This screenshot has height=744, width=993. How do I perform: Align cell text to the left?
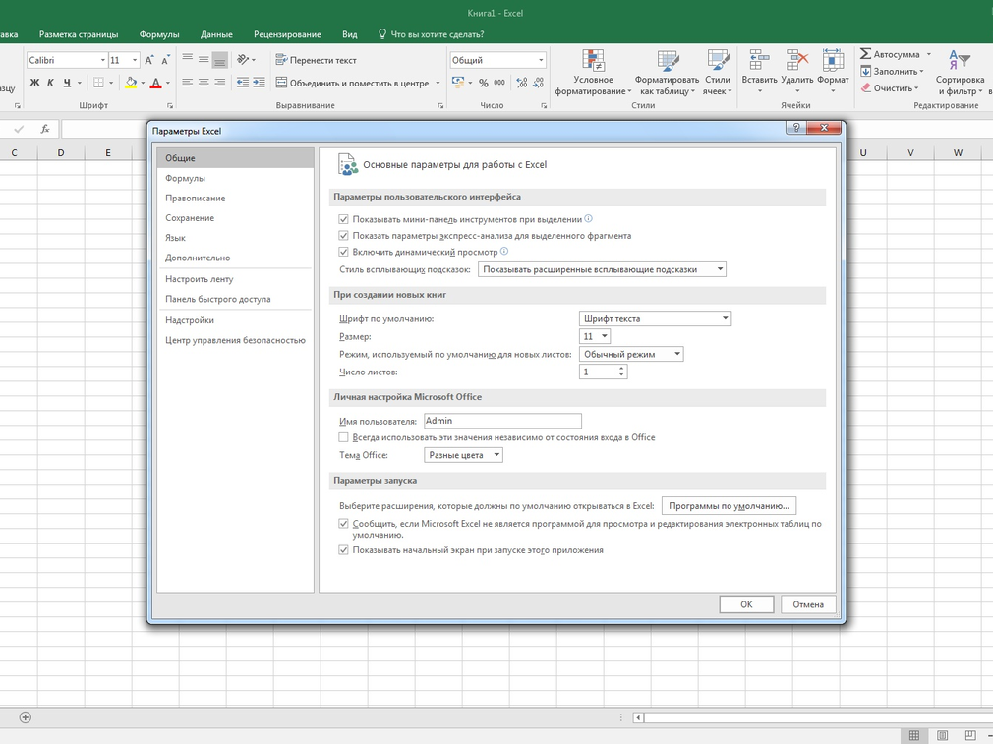tap(188, 83)
